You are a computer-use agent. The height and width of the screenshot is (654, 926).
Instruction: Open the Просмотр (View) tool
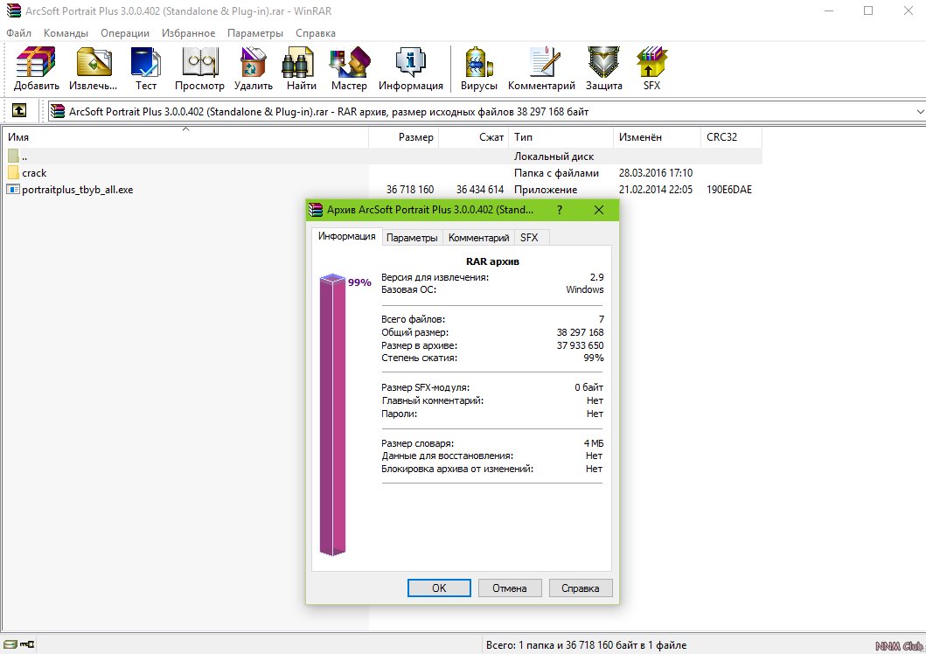pyautogui.click(x=199, y=68)
